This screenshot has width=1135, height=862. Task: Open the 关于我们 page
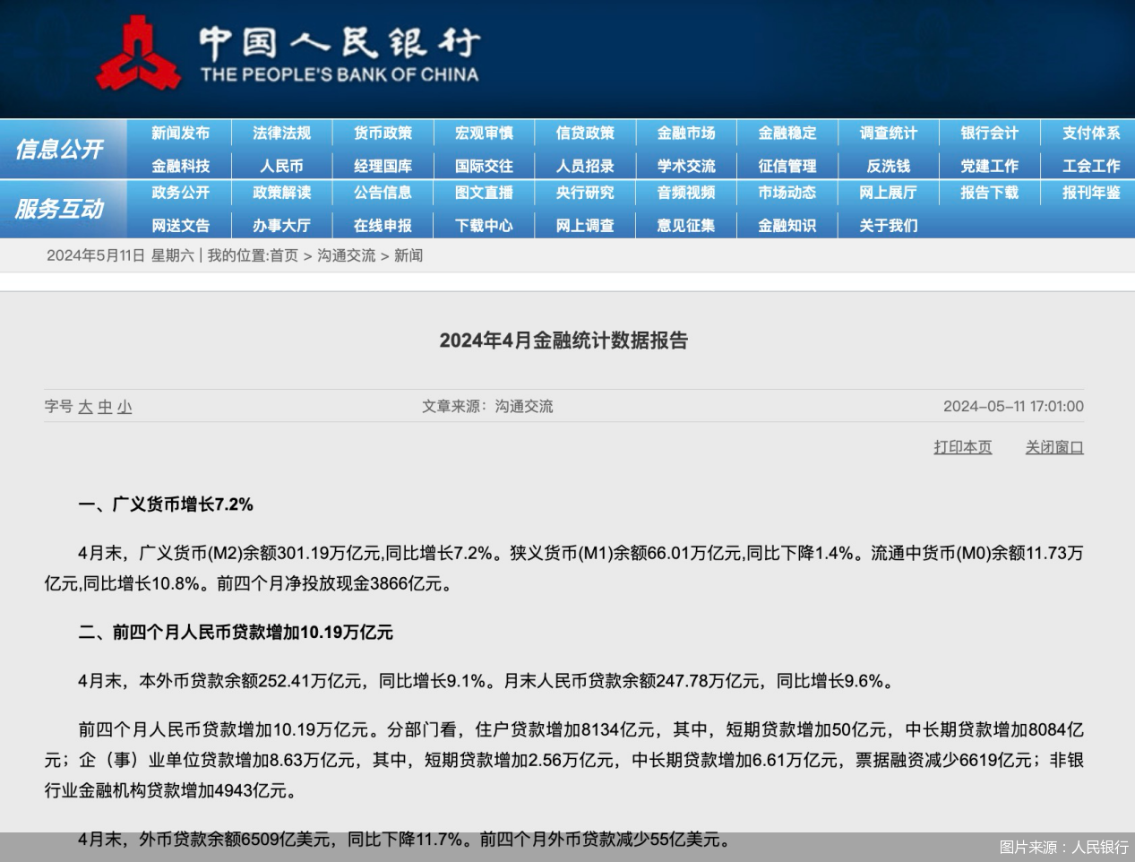[888, 225]
